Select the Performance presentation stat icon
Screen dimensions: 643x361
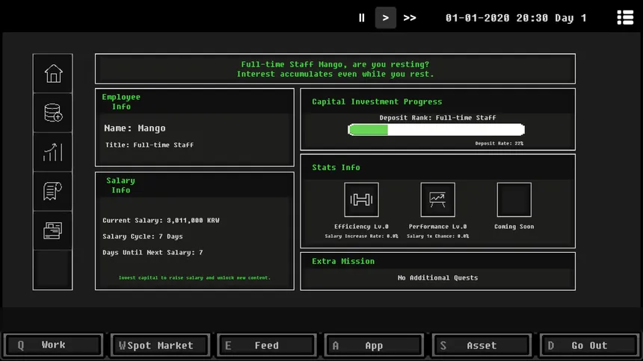pos(437,200)
